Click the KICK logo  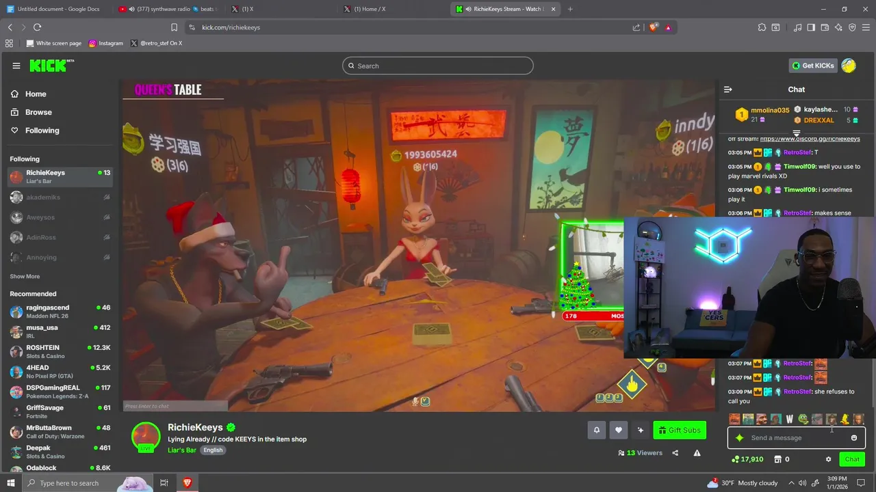pyautogui.click(x=51, y=66)
